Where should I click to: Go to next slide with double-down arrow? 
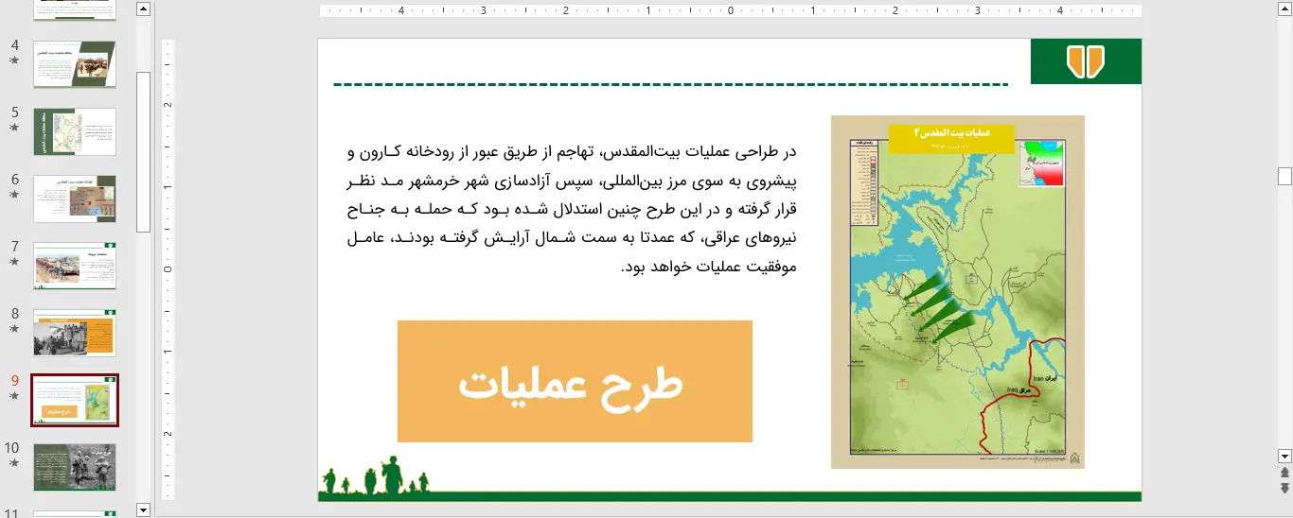coord(1284,488)
